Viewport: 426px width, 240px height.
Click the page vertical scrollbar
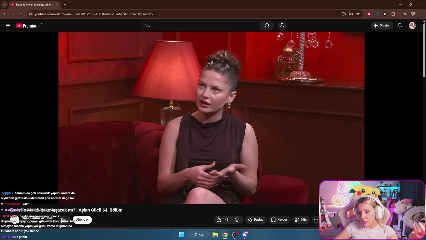point(424,50)
